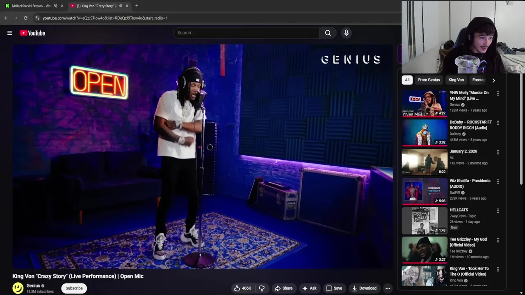Viewport: 525px width, 295px height.
Task: Close the MrBackPackN Stream tab
Action: [x=62, y=6]
